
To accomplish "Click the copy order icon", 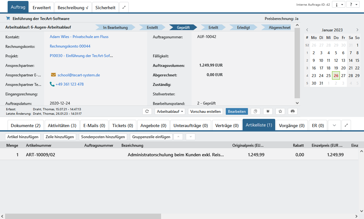I will 256,112.
